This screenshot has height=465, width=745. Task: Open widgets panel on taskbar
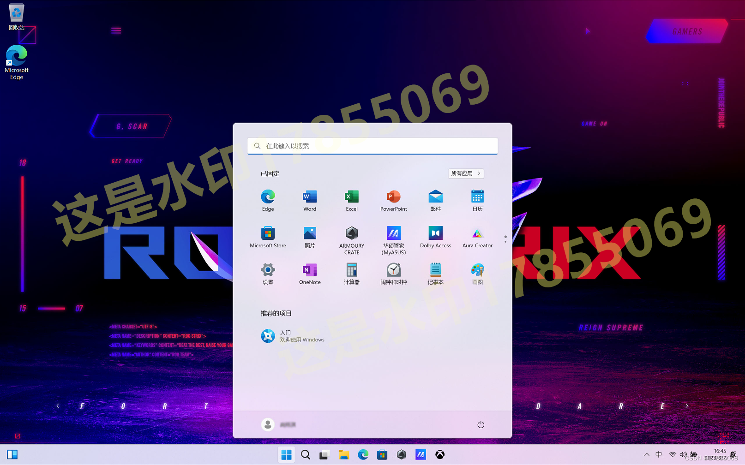coord(12,455)
